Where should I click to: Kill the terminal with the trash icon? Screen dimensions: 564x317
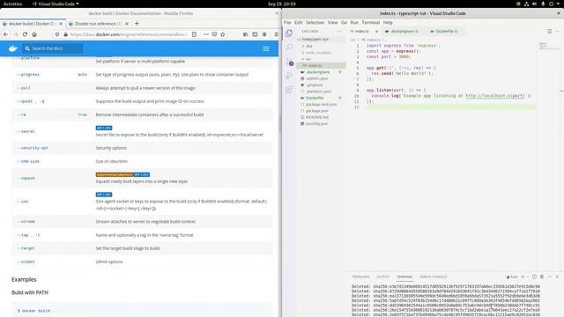(542, 276)
